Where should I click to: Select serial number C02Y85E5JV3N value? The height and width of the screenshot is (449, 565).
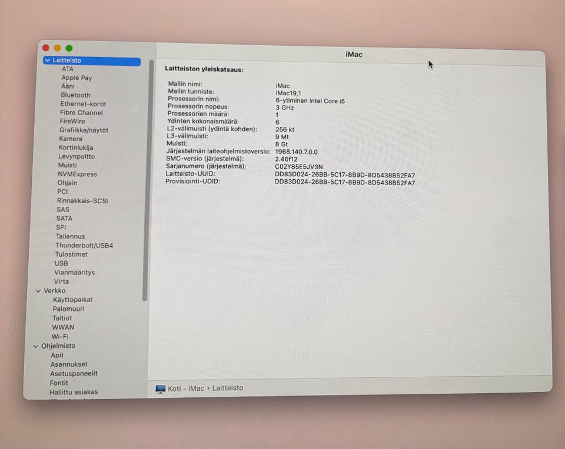click(299, 167)
